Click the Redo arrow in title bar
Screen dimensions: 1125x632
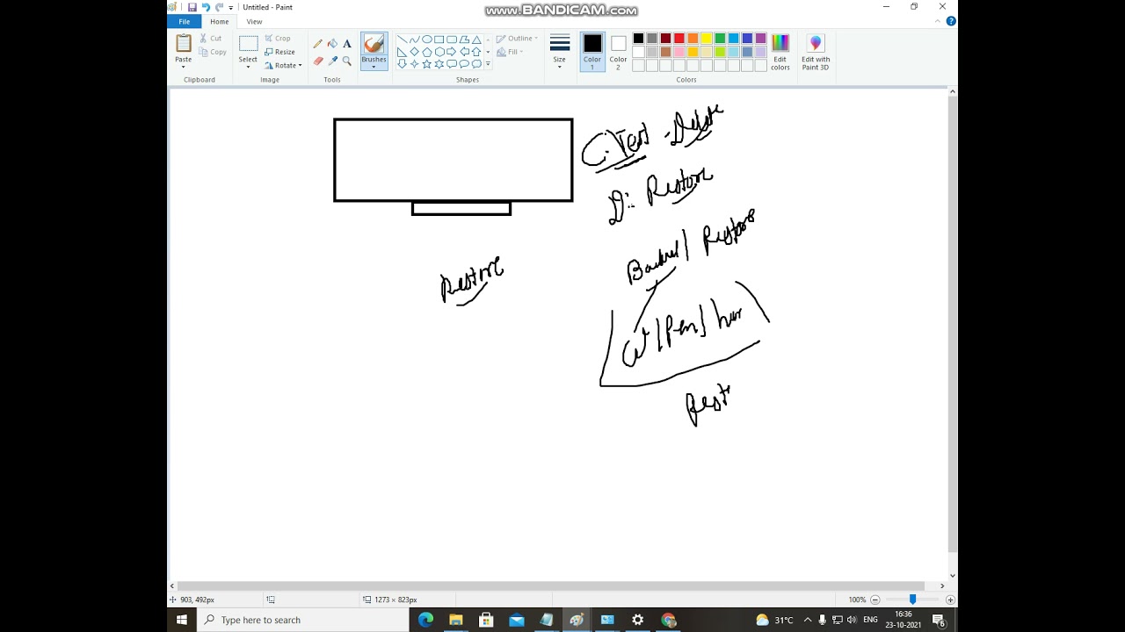[220, 7]
